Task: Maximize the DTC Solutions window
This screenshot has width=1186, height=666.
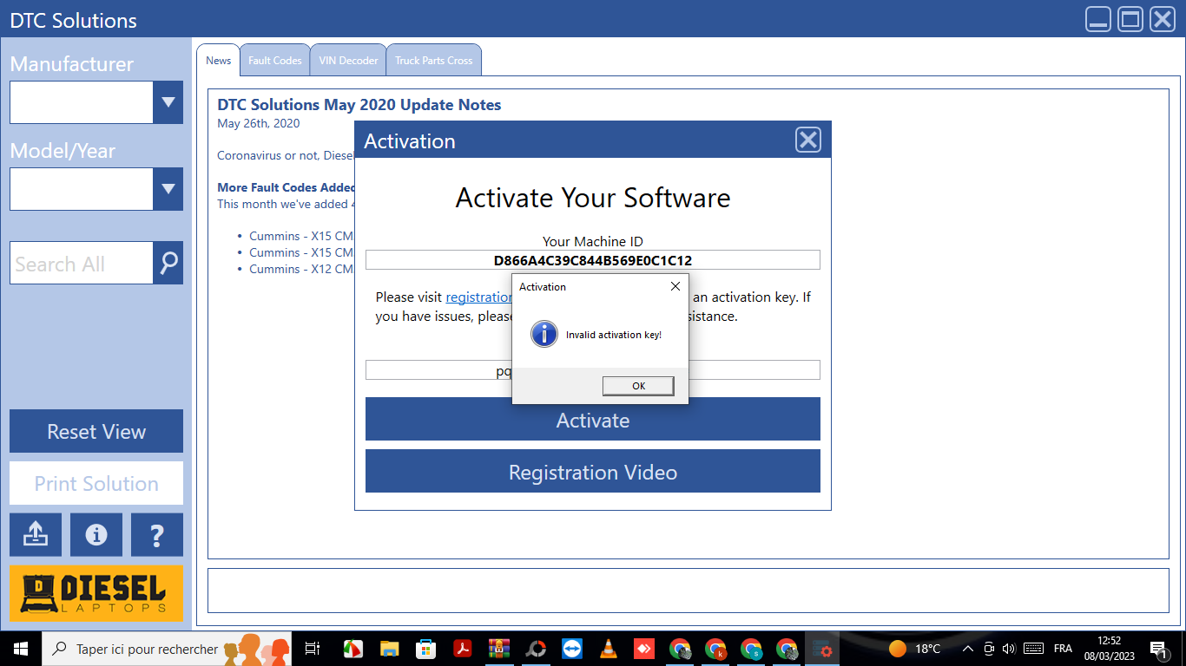Action: 1130,19
